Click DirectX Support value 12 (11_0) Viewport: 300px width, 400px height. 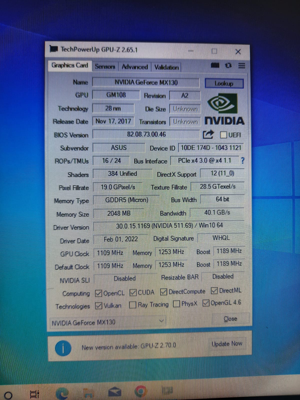tap(222, 173)
